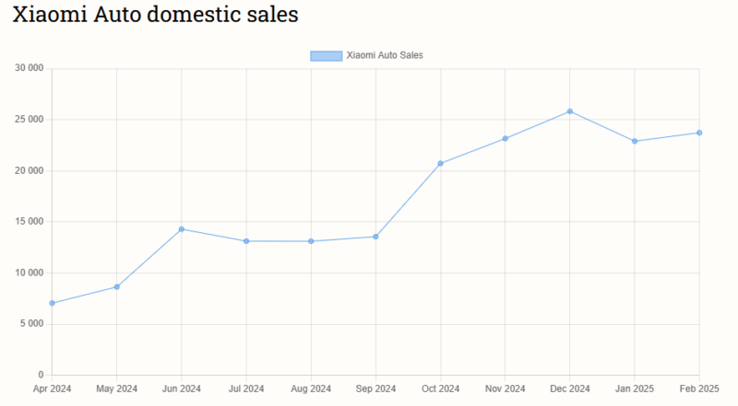Viewport: 738px width, 406px height.
Task: Click the April 2024 data point
Action: click(53, 303)
